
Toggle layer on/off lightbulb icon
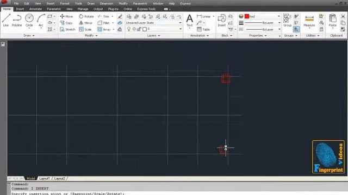pos(129,29)
